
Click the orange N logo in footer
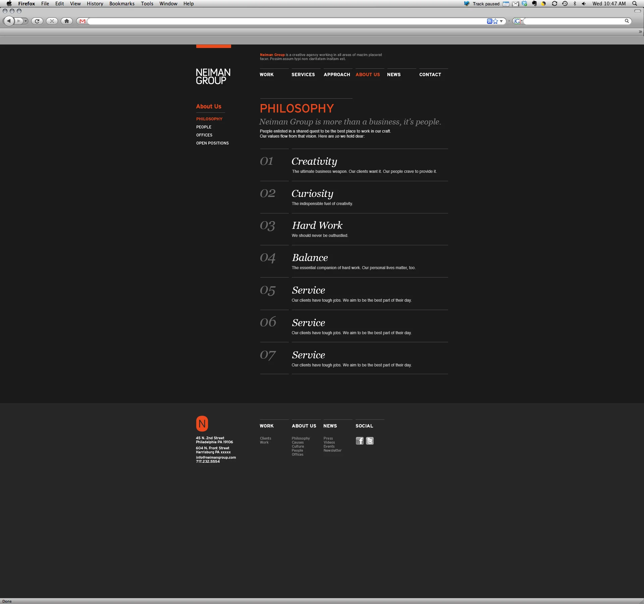pos(202,424)
